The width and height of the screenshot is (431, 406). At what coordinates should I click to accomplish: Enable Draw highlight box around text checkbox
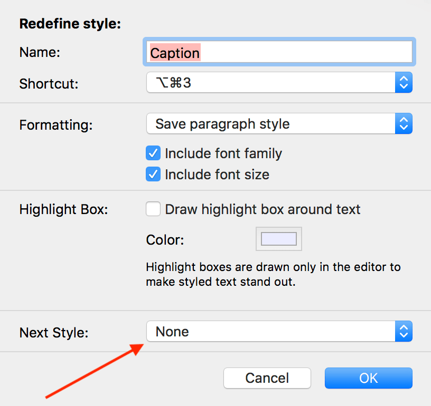point(153,209)
